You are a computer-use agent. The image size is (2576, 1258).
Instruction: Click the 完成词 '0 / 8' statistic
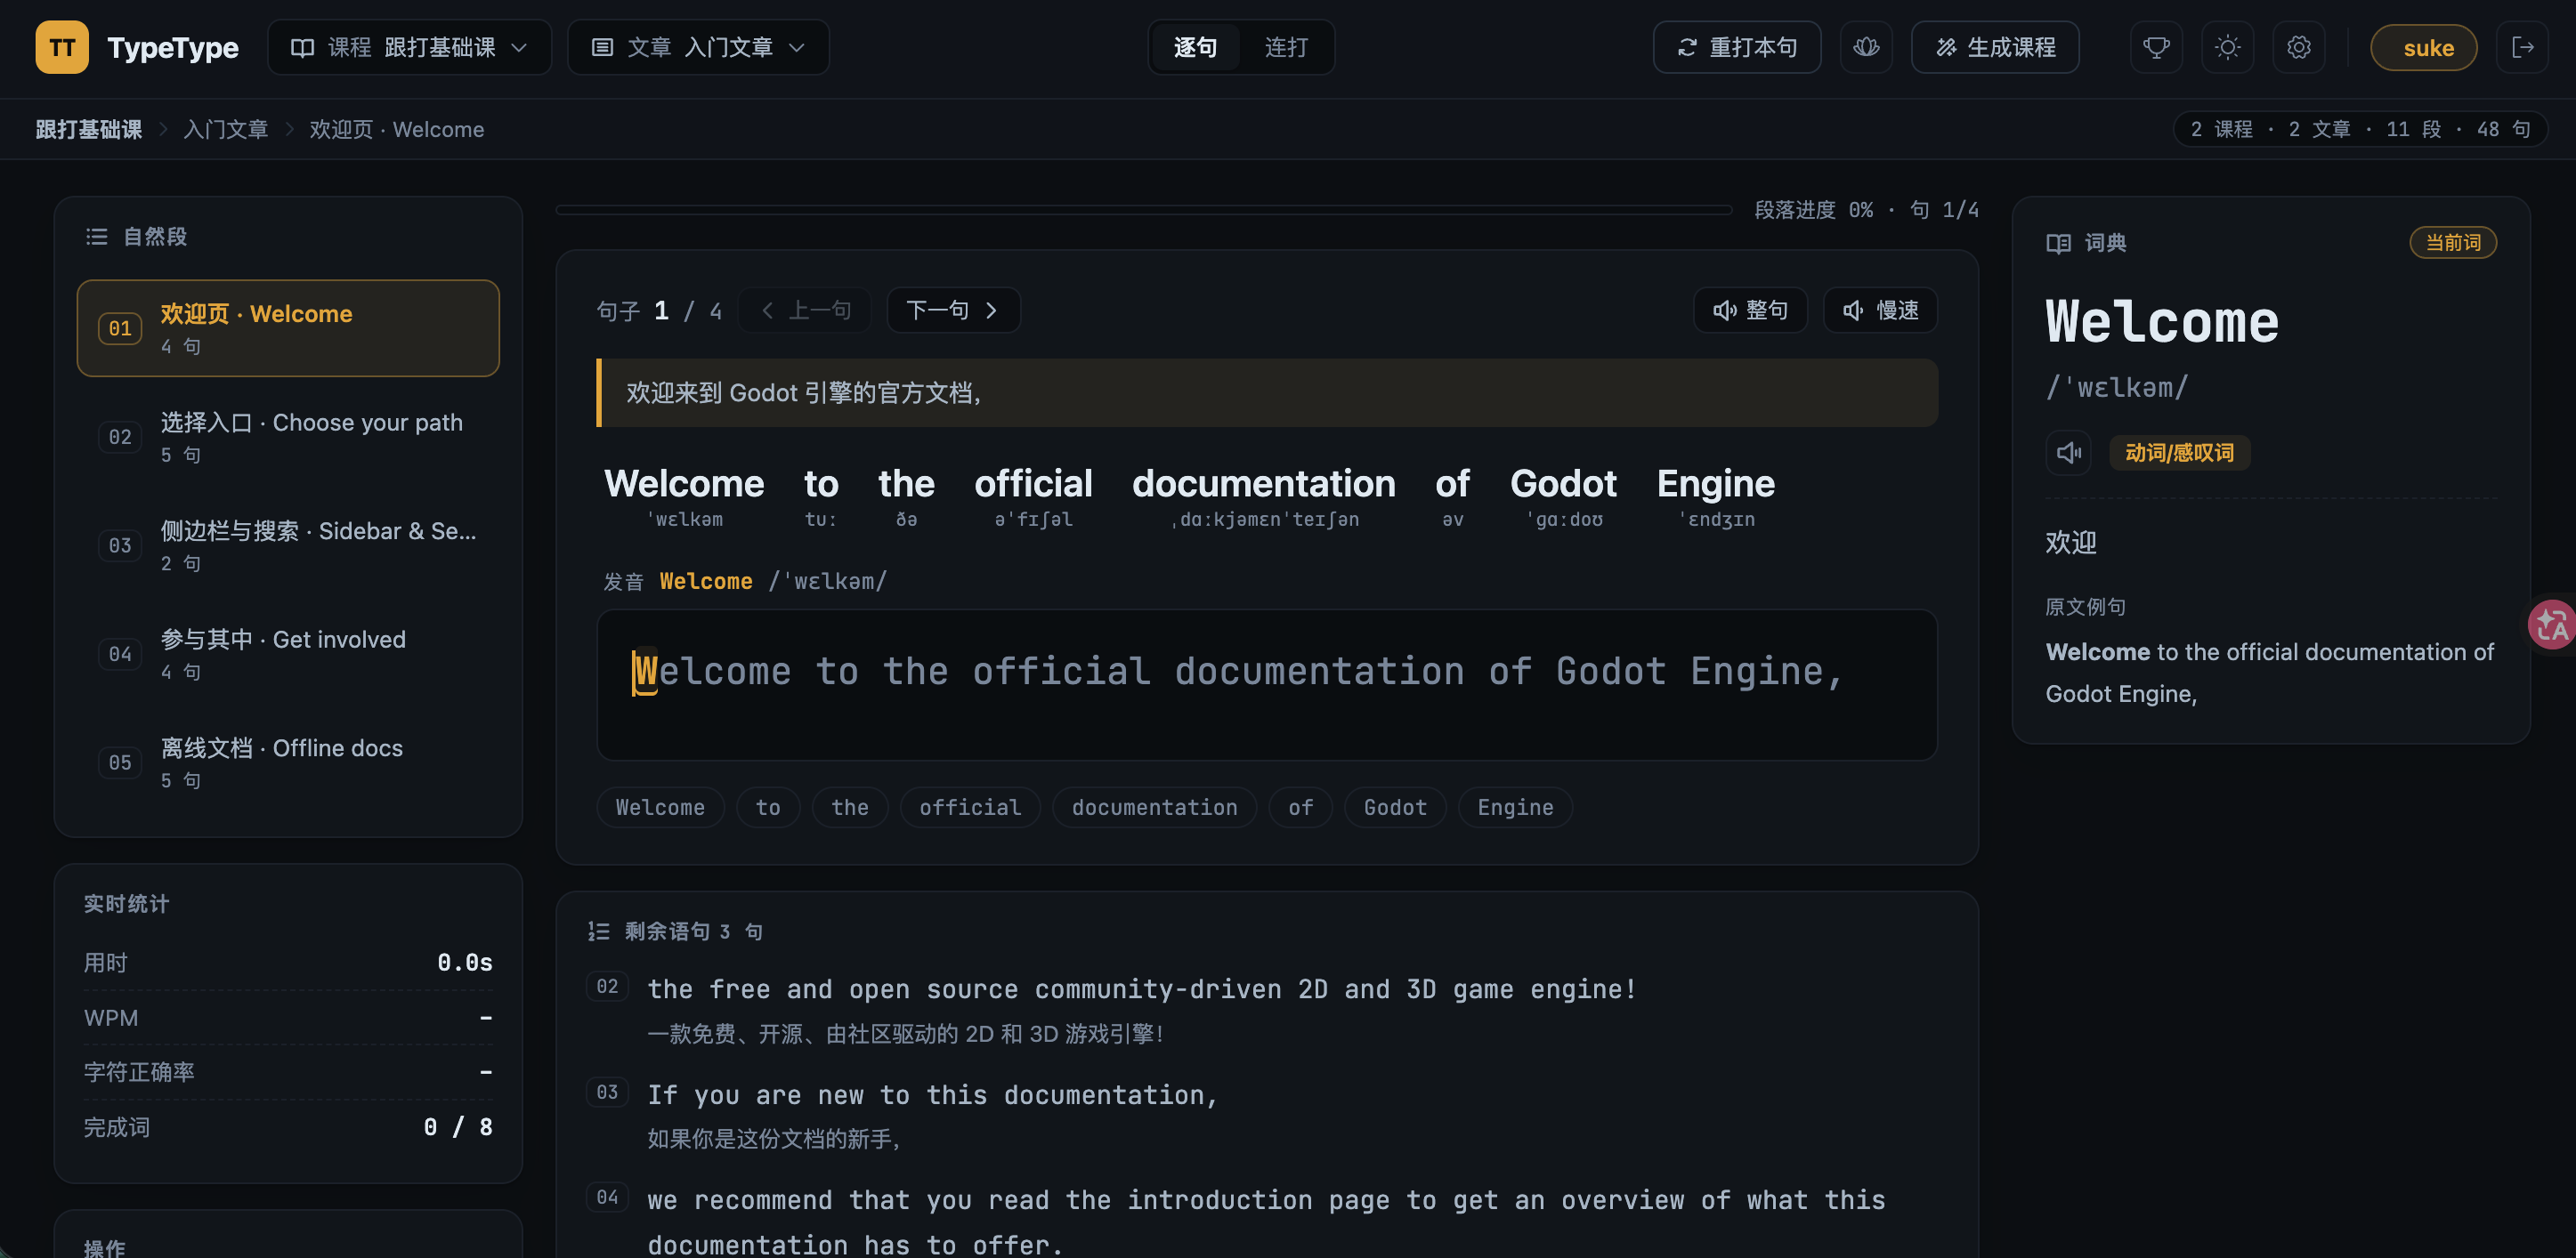point(288,1127)
